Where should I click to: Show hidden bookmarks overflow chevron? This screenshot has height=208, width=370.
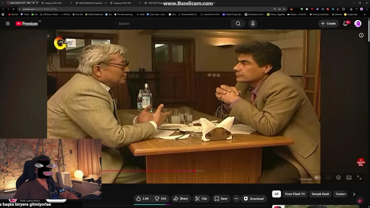[365, 14]
